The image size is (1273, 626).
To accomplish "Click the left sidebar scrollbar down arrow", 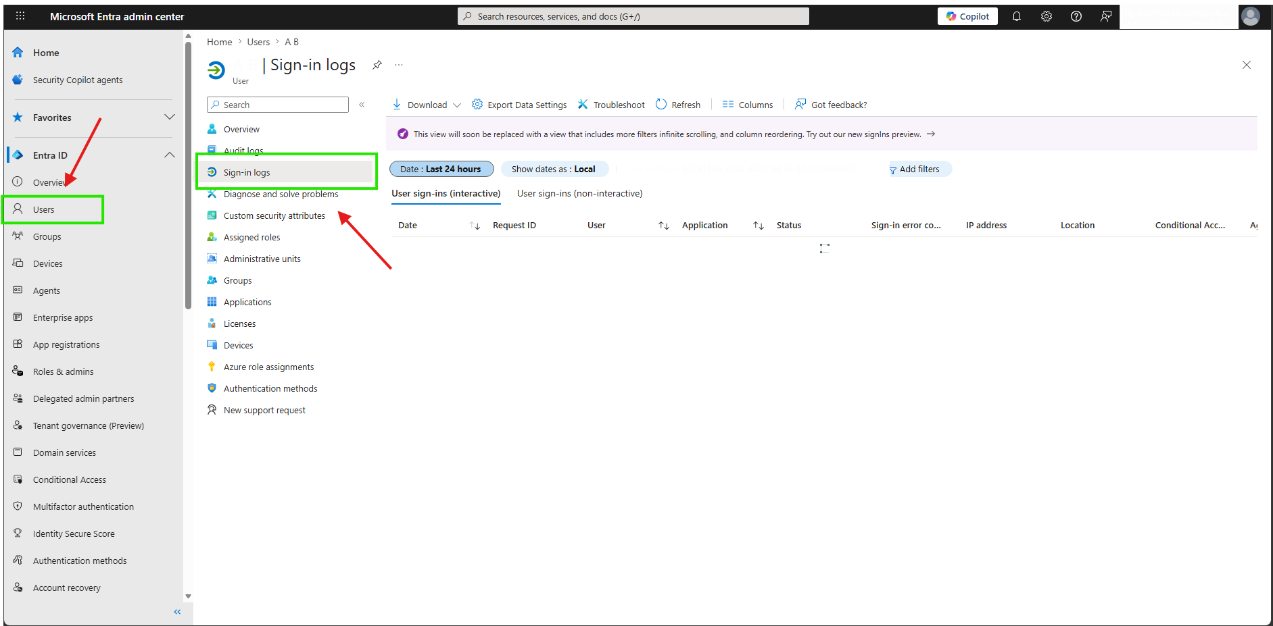I will [188, 596].
